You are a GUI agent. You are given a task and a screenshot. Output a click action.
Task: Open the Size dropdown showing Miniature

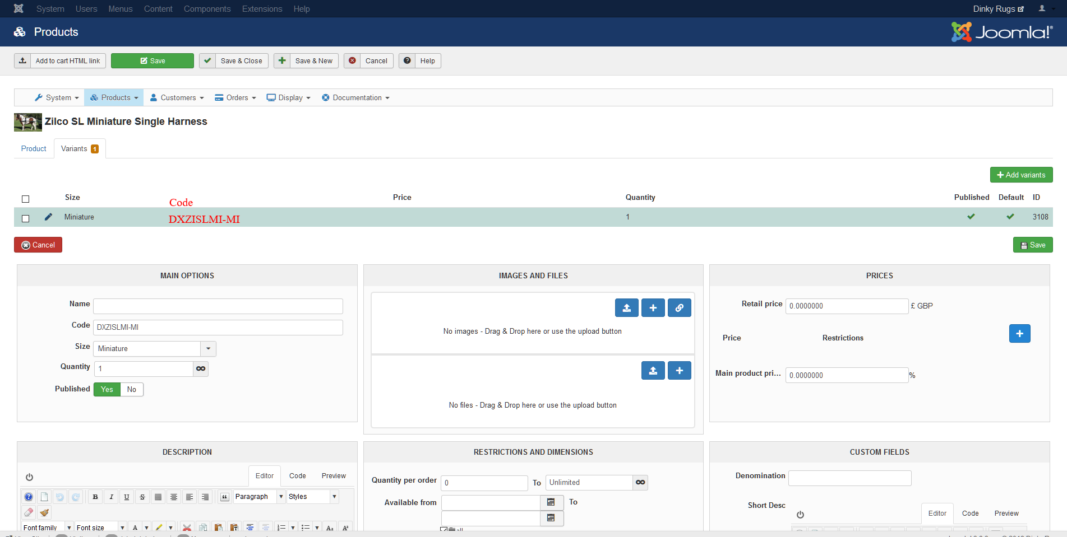pyautogui.click(x=154, y=348)
